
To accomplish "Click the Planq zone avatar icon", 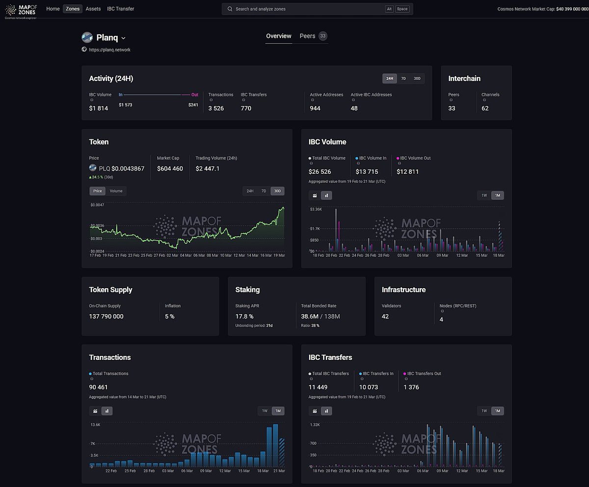I will click(x=87, y=38).
